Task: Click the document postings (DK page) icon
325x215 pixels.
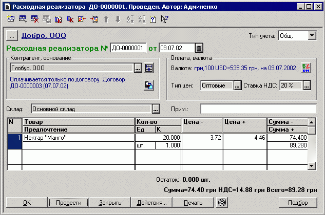Action: [58, 19]
